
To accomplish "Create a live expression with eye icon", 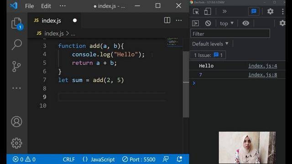I will (x=245, y=23).
